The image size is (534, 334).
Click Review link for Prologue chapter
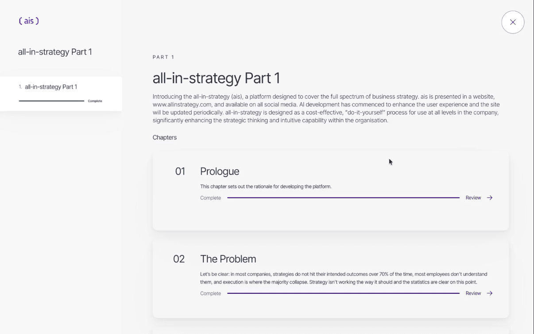(x=473, y=198)
